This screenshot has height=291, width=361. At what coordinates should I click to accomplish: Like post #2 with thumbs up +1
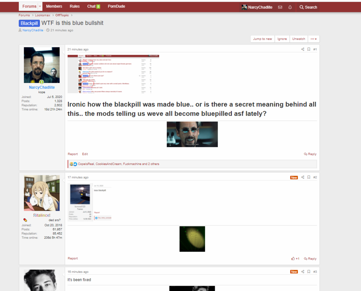pos(295,259)
